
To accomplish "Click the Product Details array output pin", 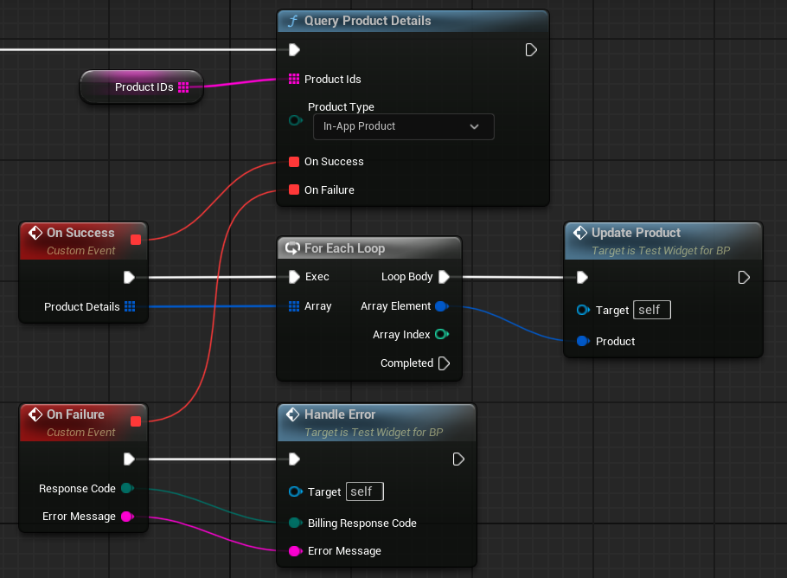I will coord(130,306).
